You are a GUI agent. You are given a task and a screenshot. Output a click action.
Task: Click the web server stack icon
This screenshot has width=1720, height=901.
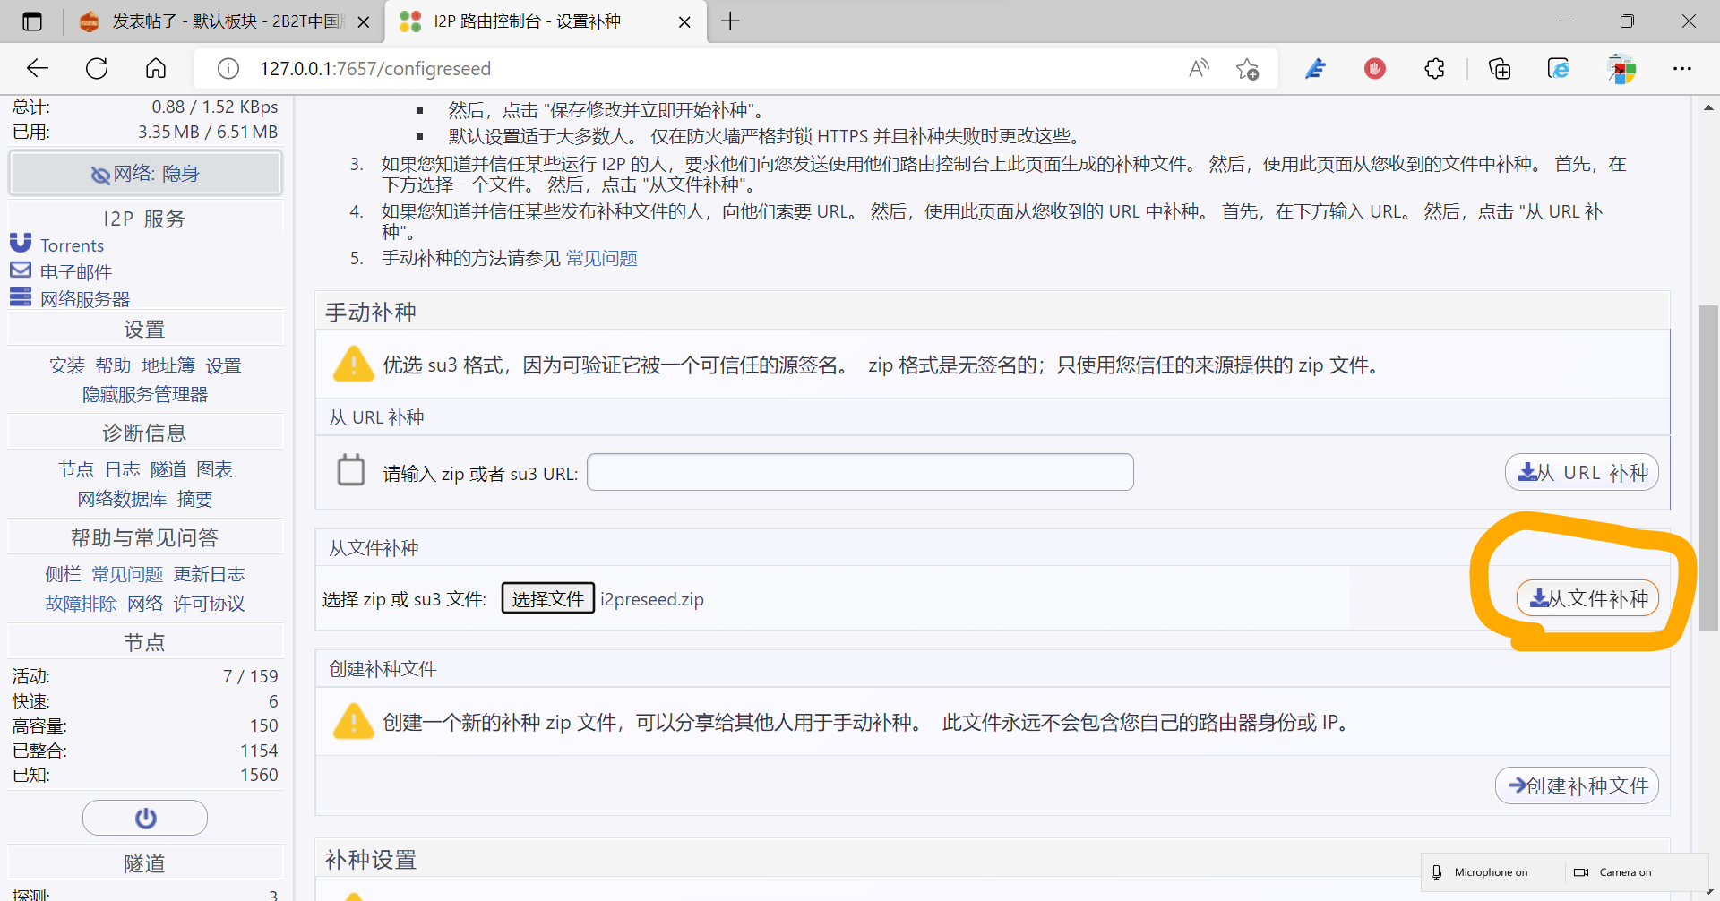[21, 296]
